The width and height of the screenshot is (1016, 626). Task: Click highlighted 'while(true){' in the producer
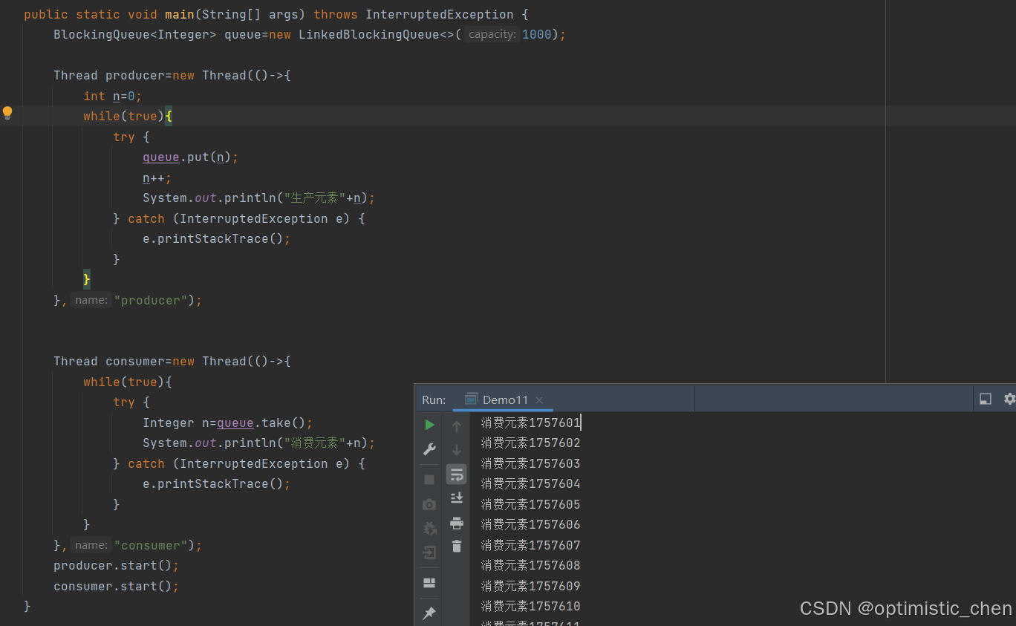click(x=128, y=116)
